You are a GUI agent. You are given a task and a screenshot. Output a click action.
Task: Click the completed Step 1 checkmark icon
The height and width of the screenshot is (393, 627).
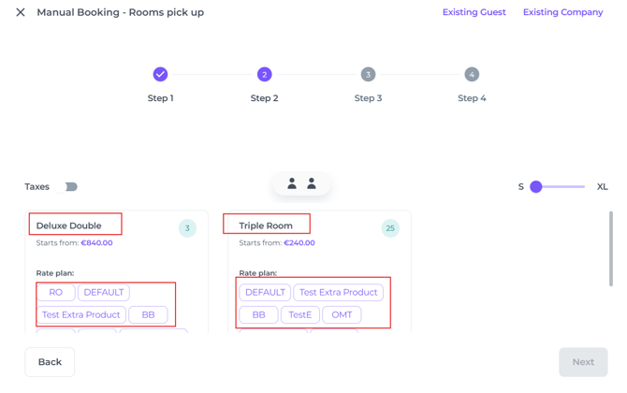pos(160,74)
